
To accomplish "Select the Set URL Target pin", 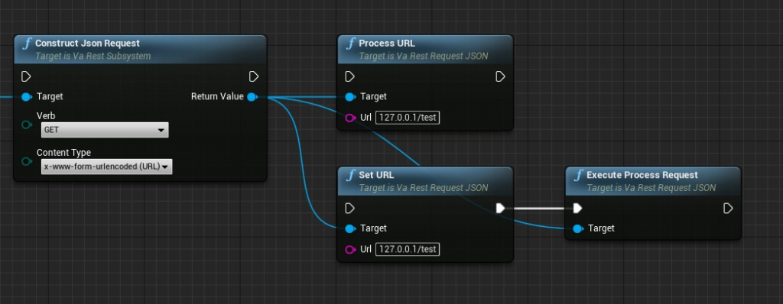I will [x=350, y=228].
